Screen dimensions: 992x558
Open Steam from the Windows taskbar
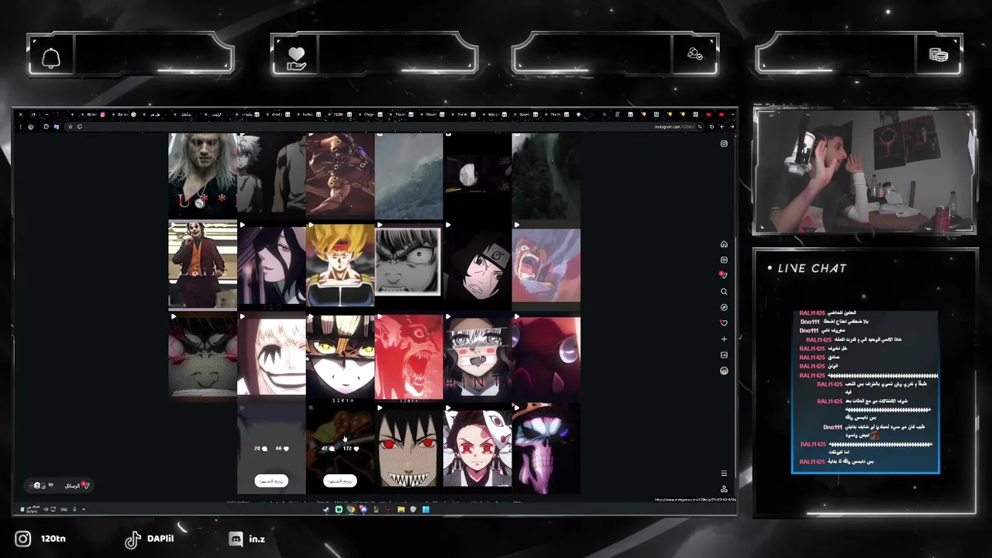click(x=326, y=509)
